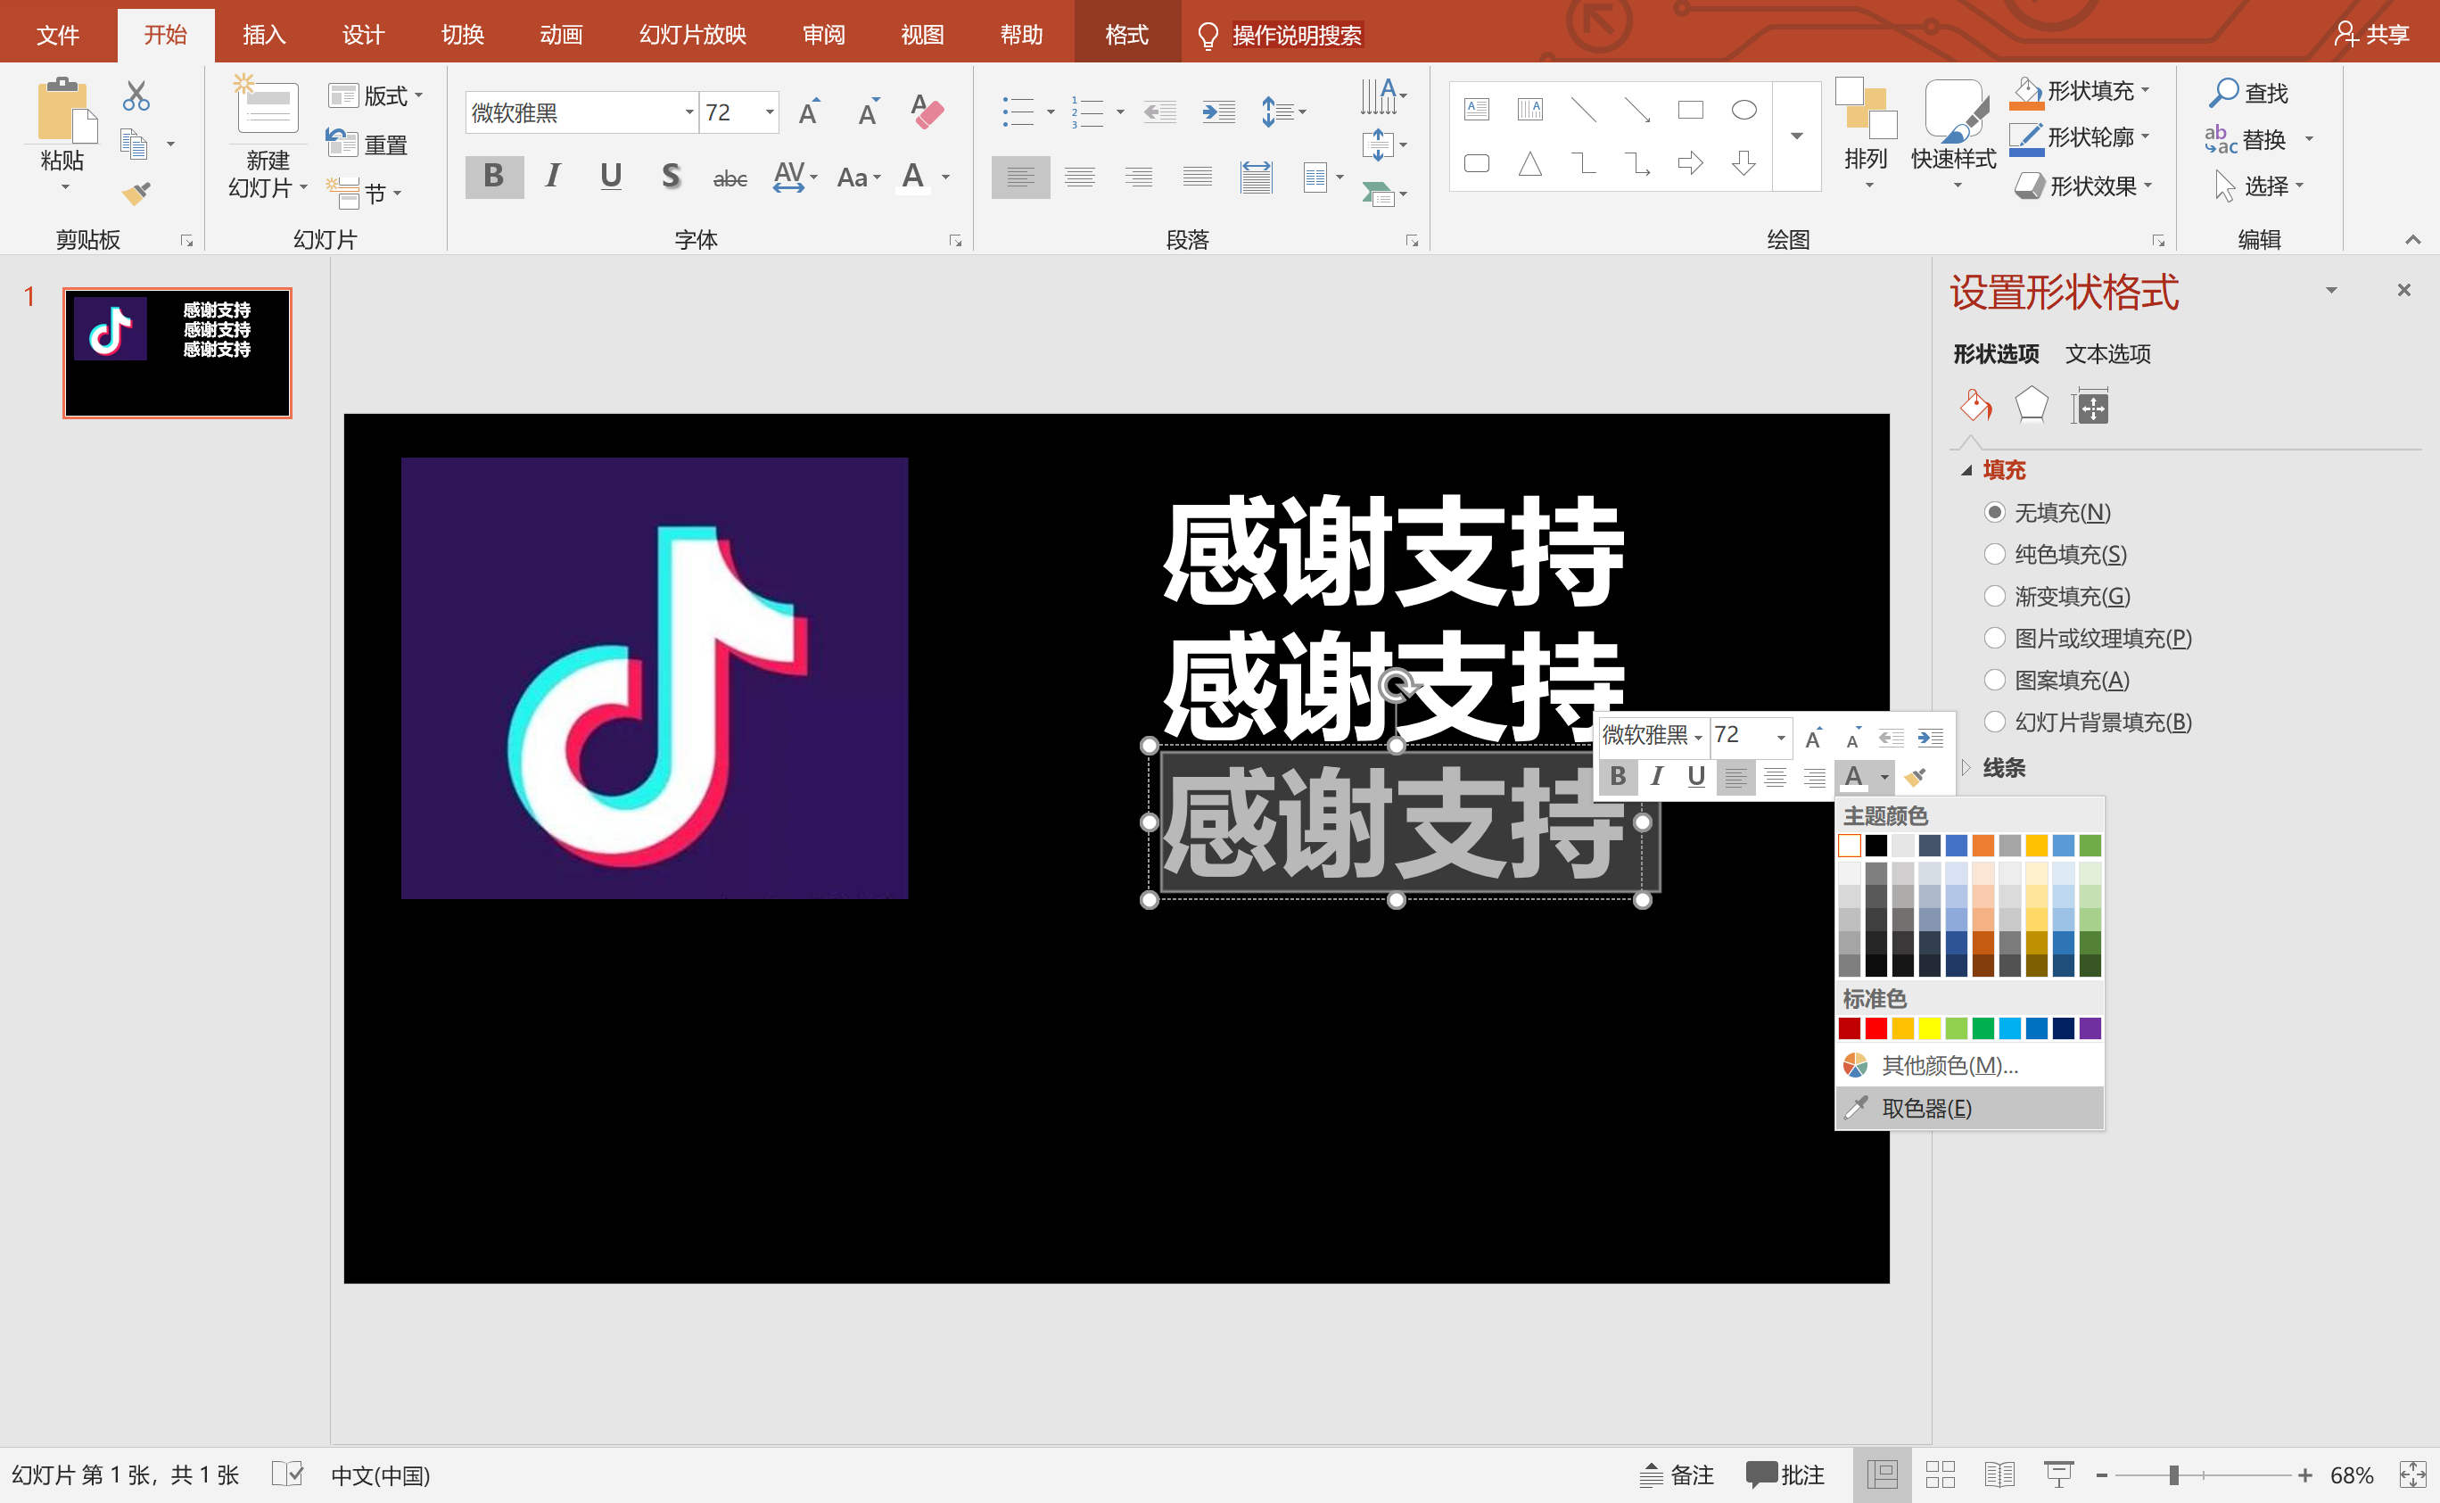Choose the Eyedropper (取色器) option

point(1969,1107)
